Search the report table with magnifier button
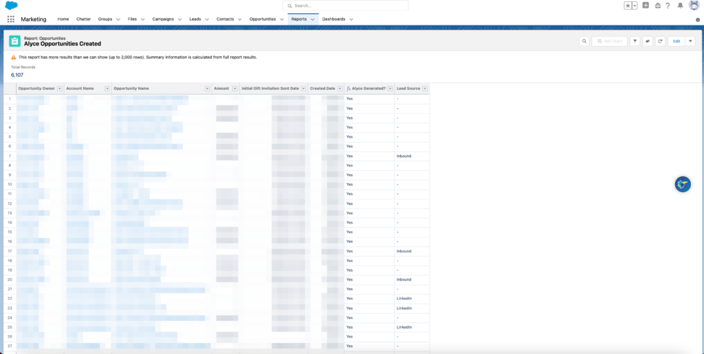 click(584, 41)
